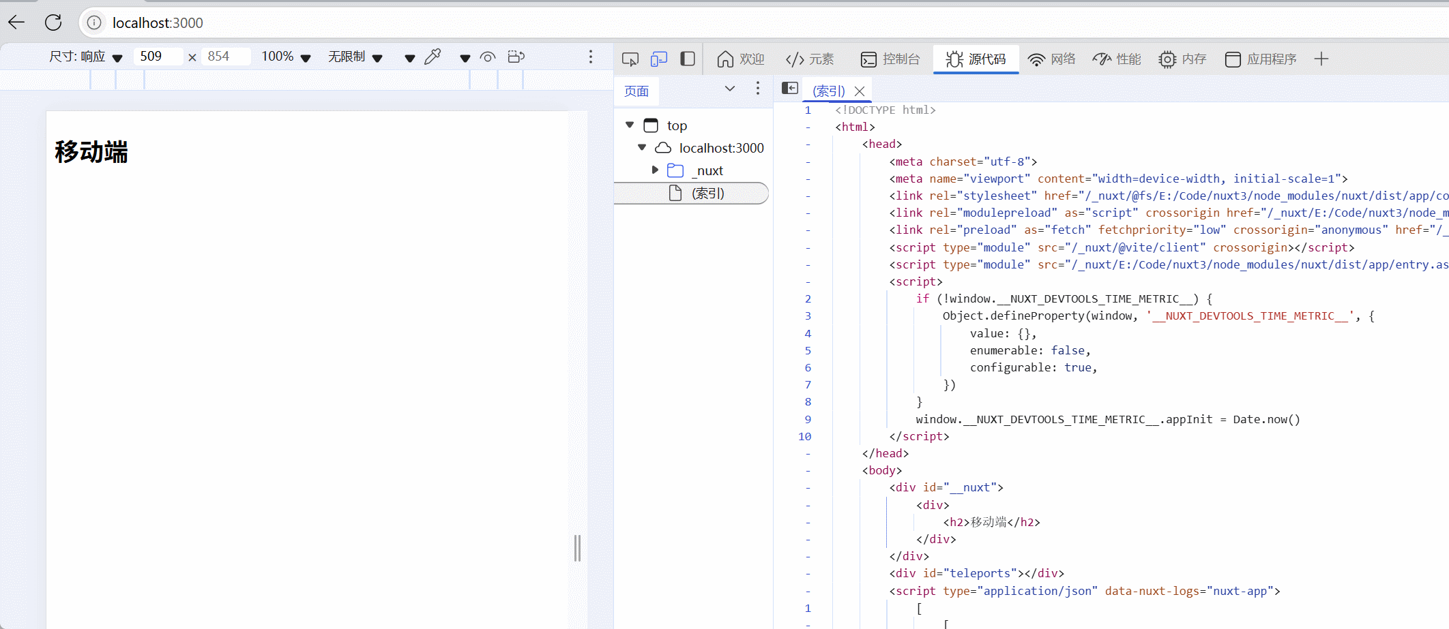This screenshot has height=629, width=1449.
Task: Select the 页面 navigator tab
Action: click(636, 91)
